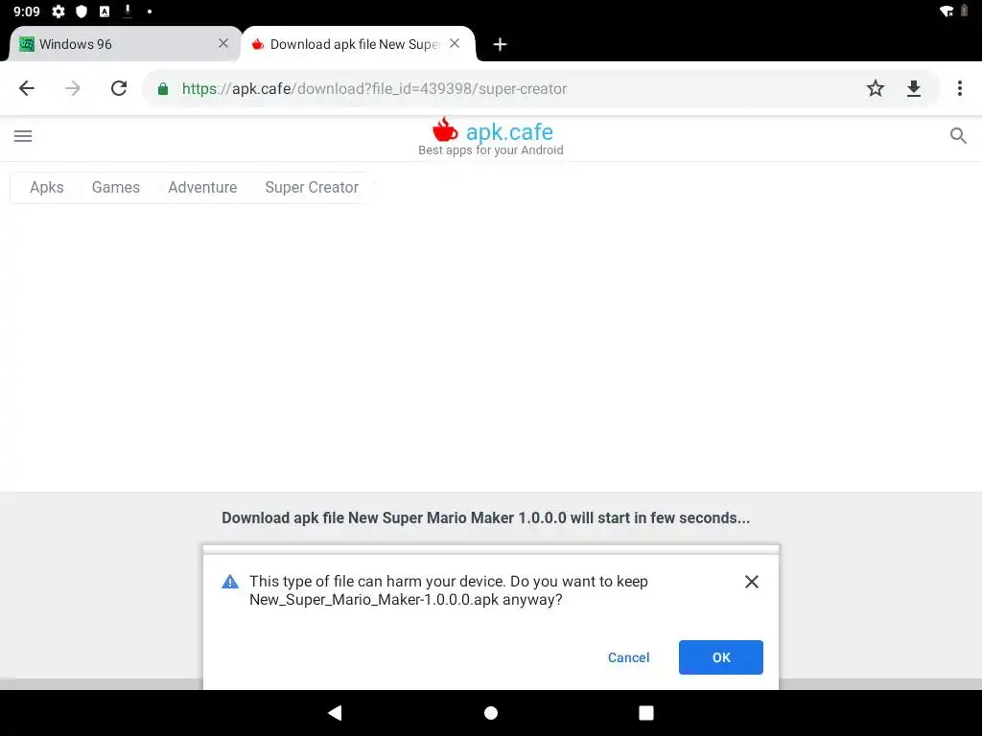Go to the Games breadcrumb
This screenshot has height=736, width=982.
(116, 187)
